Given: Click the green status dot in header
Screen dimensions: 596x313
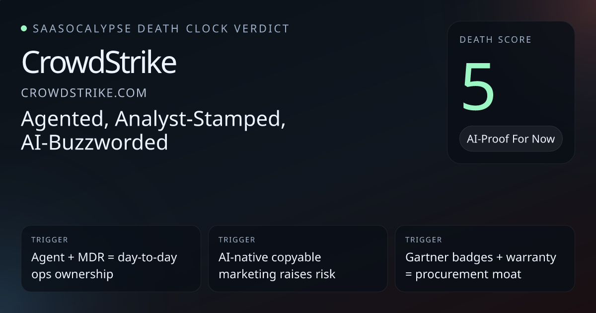Looking at the screenshot, I should tap(24, 28).
